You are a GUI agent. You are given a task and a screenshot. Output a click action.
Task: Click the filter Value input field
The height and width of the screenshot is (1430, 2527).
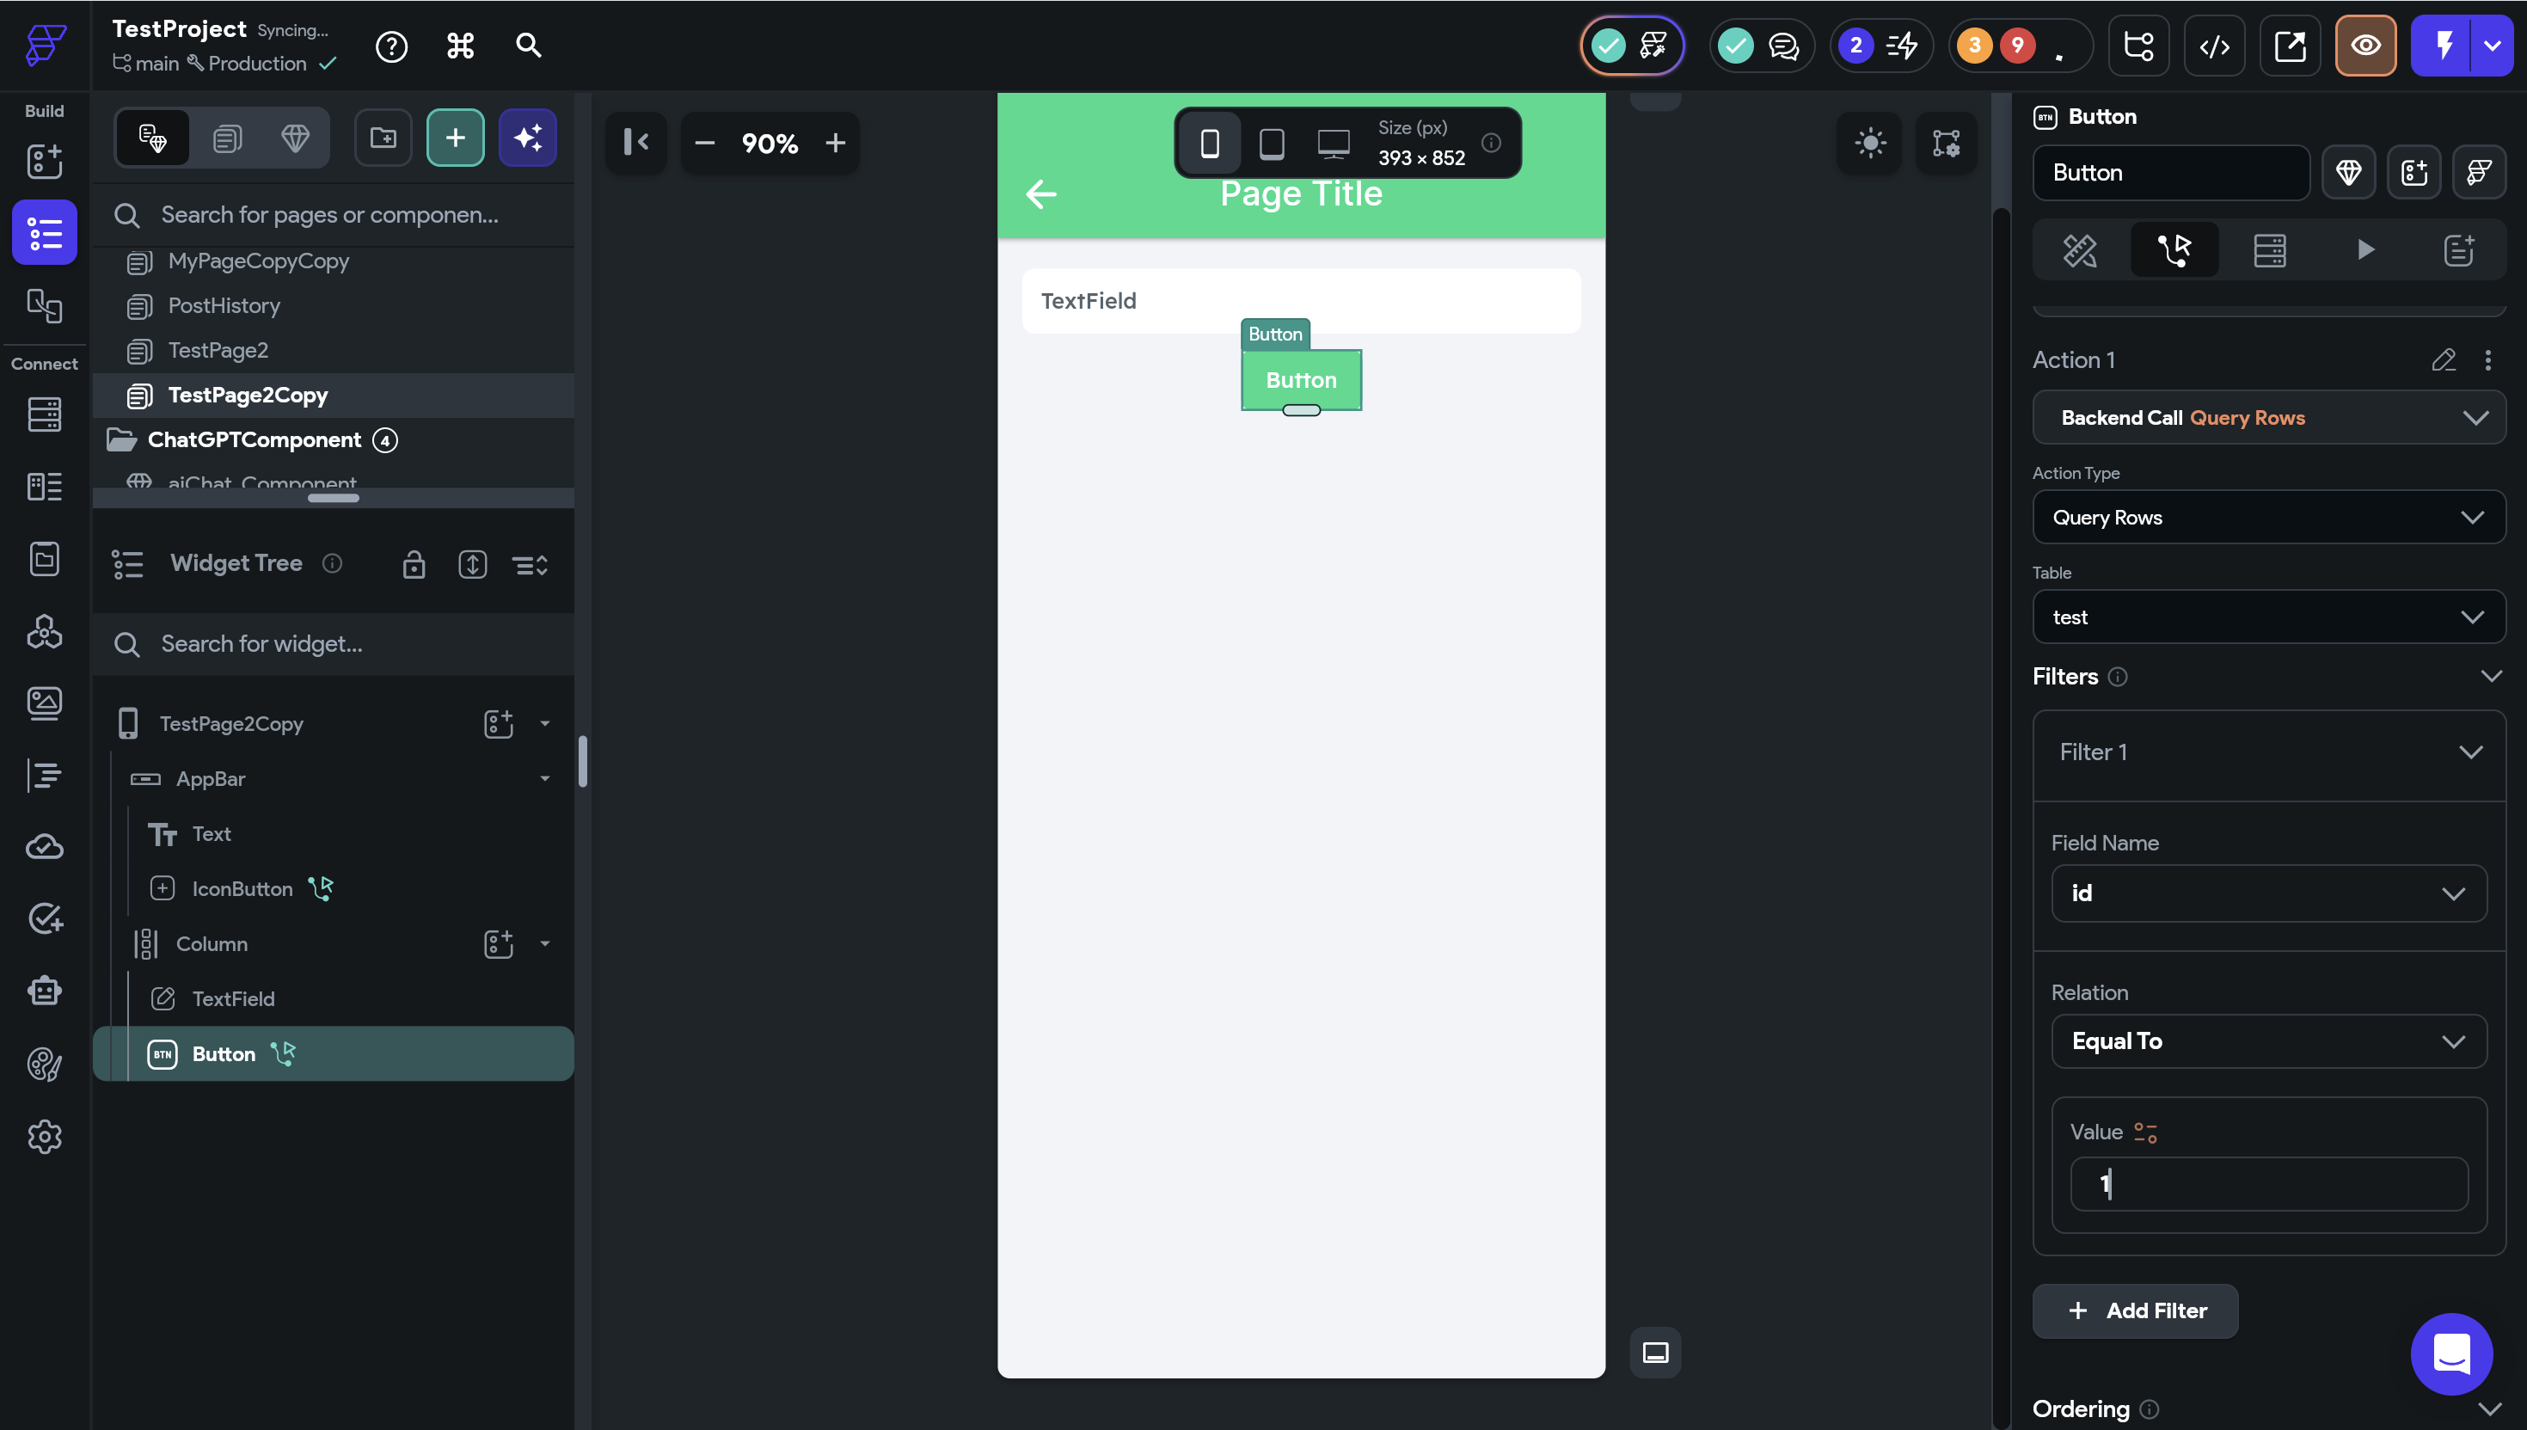[2268, 1183]
